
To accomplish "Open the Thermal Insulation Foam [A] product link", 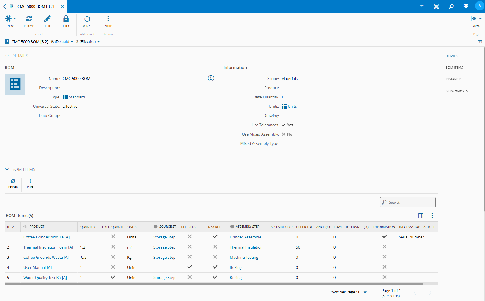I will pos(48,247).
